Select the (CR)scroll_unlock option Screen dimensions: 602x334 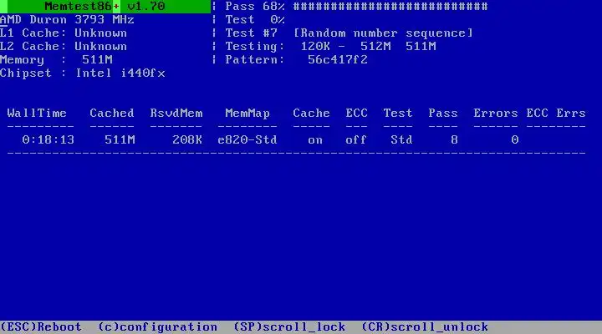[425, 326]
